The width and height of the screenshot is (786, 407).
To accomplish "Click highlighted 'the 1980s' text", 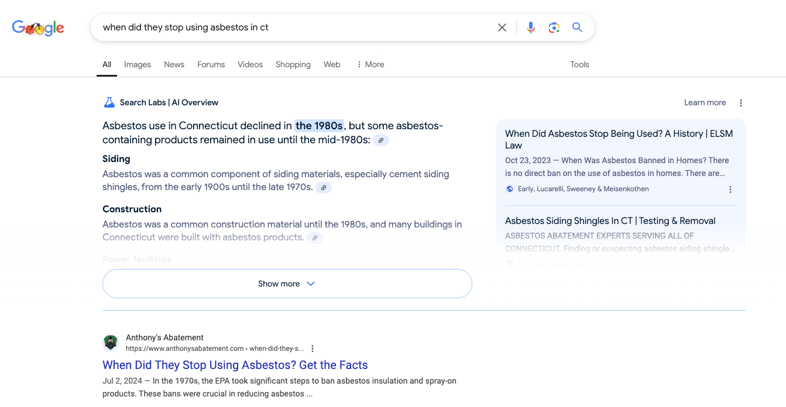I will [319, 126].
